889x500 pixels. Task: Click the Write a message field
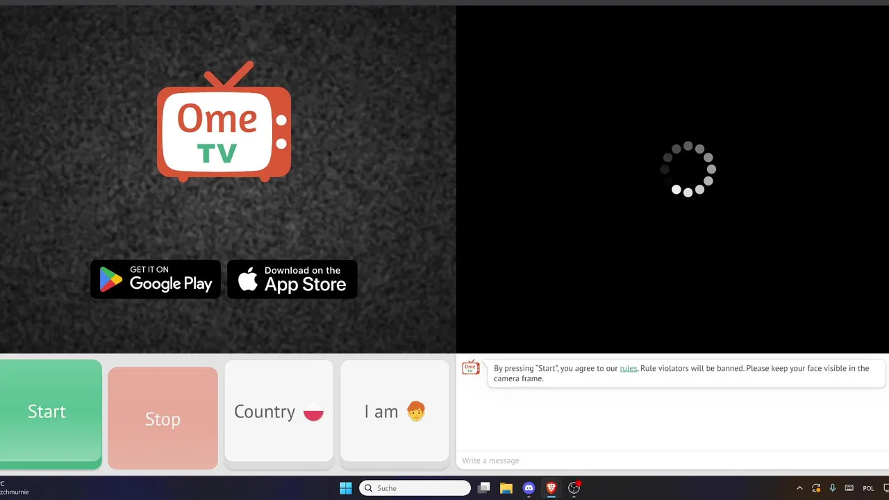click(x=672, y=460)
